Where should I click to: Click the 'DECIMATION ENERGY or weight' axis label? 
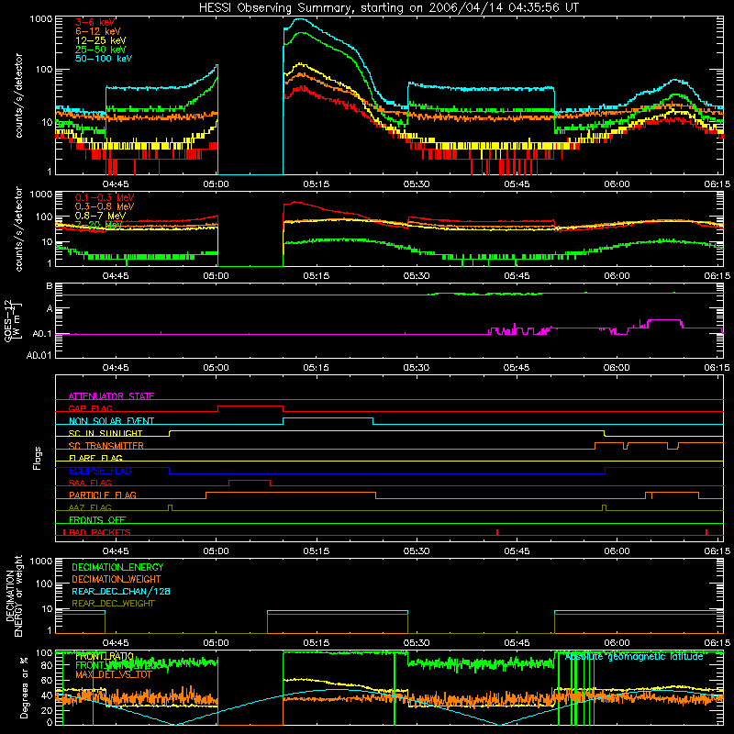[14, 595]
